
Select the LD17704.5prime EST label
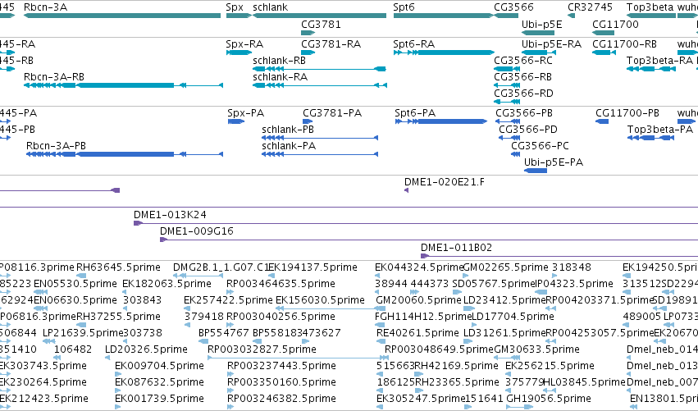click(x=513, y=317)
